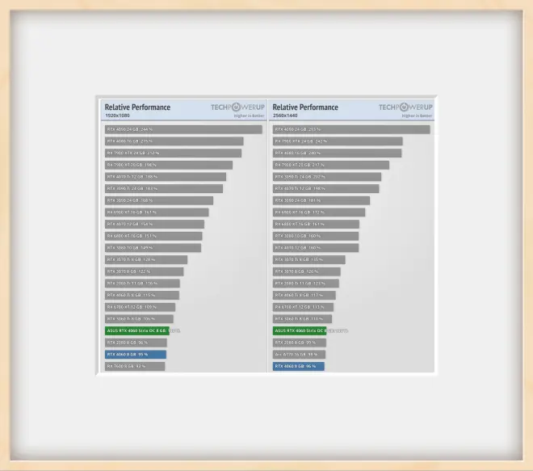Click the Arc A770 16 GB bar
Image resolution: width=533 pixels, height=471 pixels.
299,354
